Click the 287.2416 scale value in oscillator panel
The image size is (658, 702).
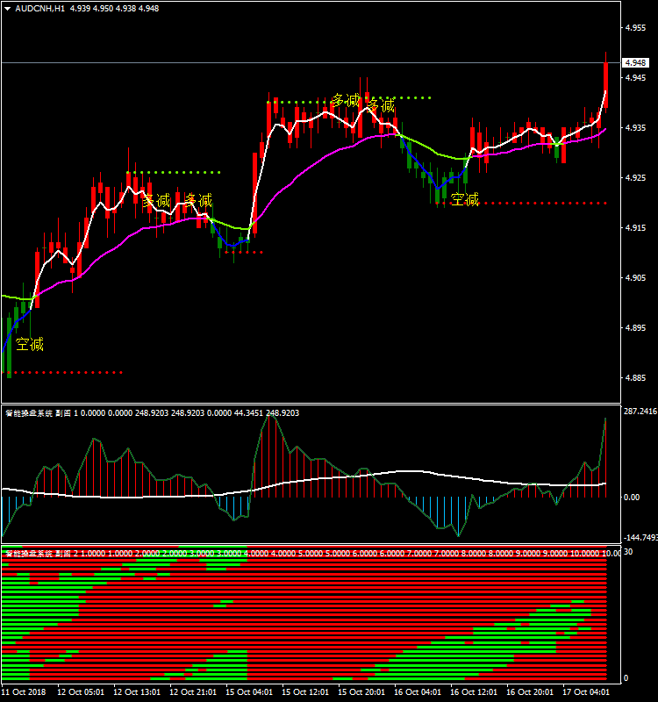(639, 411)
